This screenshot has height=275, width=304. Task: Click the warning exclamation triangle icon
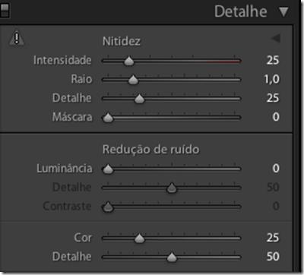tap(17, 39)
